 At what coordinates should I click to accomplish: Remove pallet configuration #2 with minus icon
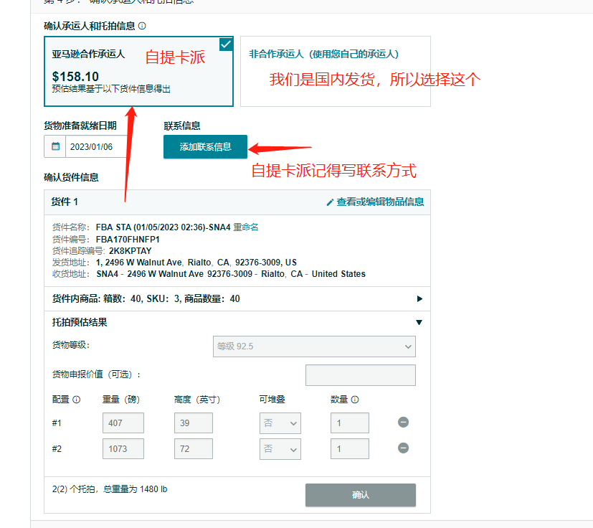403,448
